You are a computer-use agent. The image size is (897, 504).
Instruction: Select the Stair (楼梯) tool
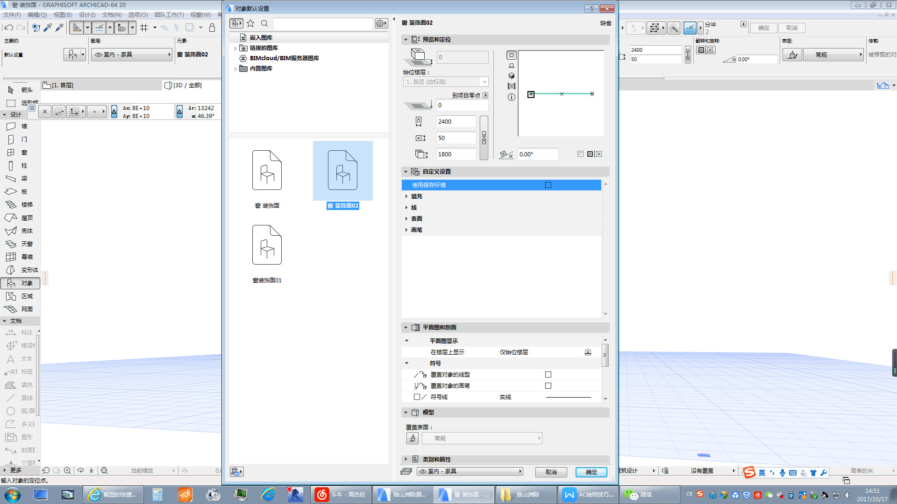pyautogui.click(x=19, y=205)
